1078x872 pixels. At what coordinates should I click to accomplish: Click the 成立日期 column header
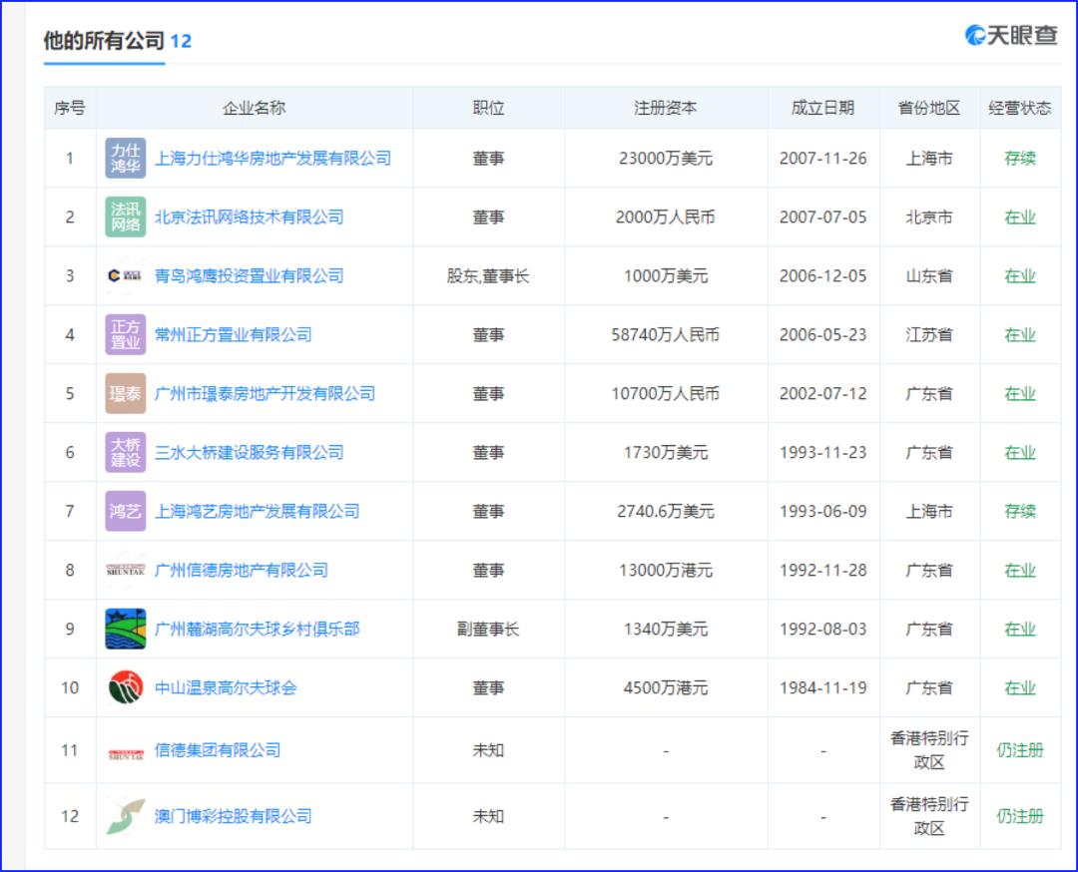pyautogui.click(x=822, y=109)
